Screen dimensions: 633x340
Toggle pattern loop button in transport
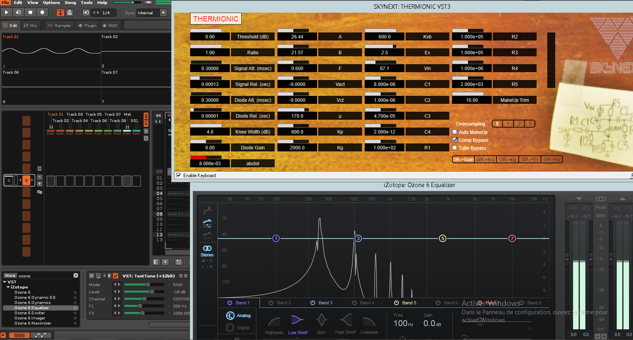pos(18,13)
